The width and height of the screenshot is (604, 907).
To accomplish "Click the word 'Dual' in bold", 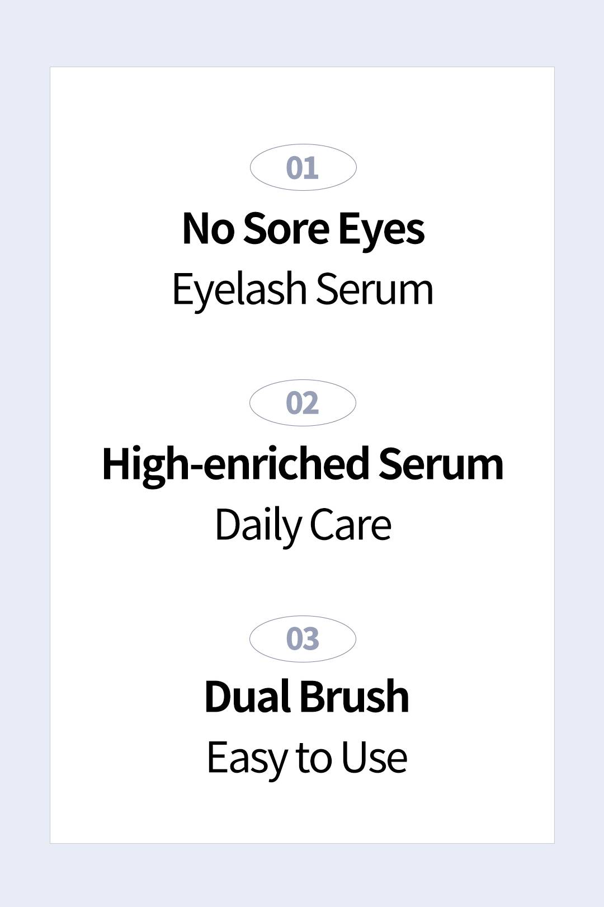I will click(248, 697).
